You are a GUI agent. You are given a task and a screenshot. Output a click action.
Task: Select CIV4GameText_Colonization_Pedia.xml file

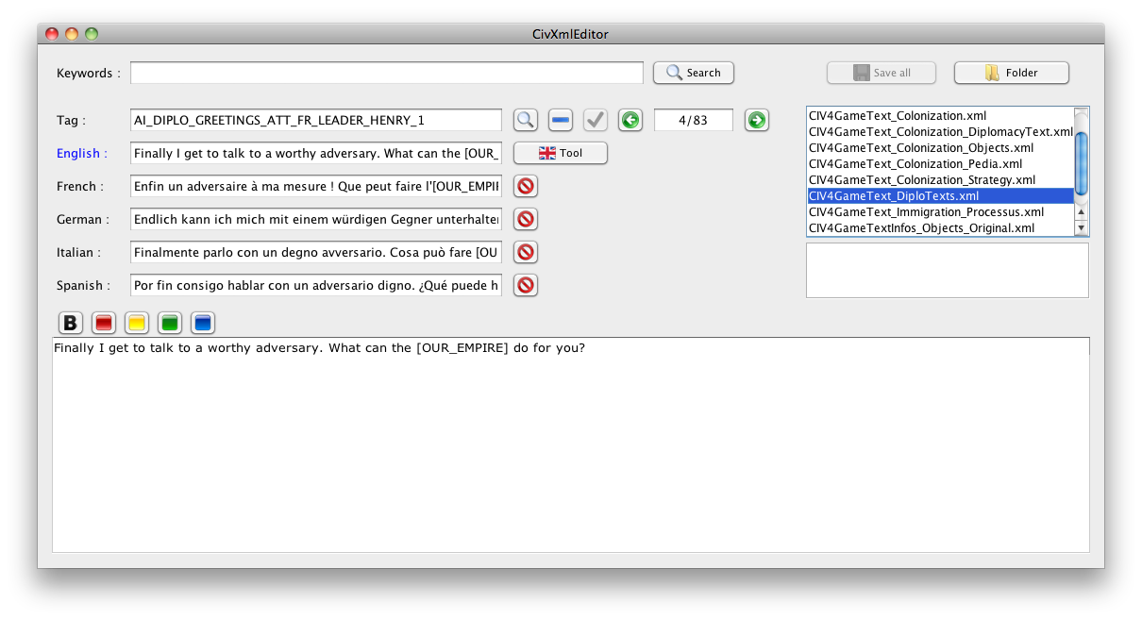tap(941, 163)
